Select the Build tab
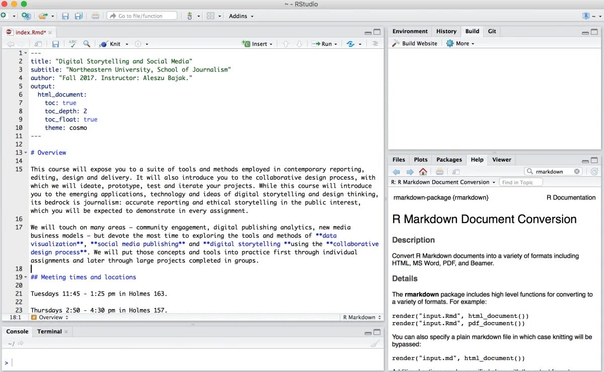The image size is (604, 372). (472, 31)
